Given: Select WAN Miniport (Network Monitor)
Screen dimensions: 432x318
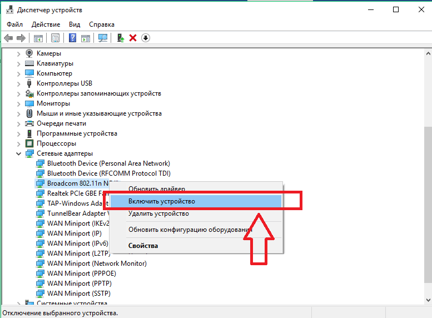Looking at the screenshot, I should (97, 264).
